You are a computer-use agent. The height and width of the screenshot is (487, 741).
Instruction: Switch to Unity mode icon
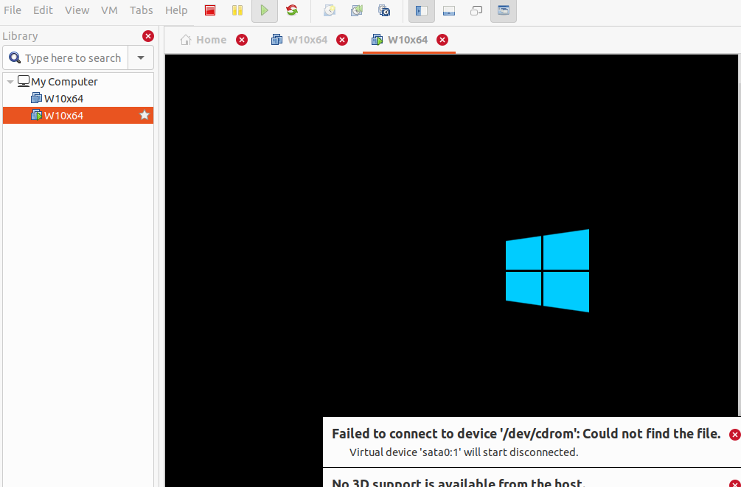476,10
